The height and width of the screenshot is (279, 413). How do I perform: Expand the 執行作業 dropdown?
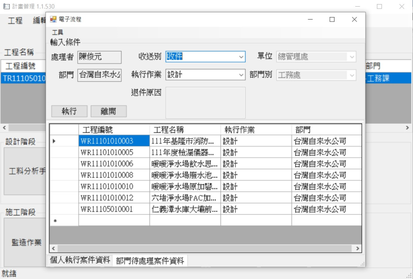(x=241, y=75)
